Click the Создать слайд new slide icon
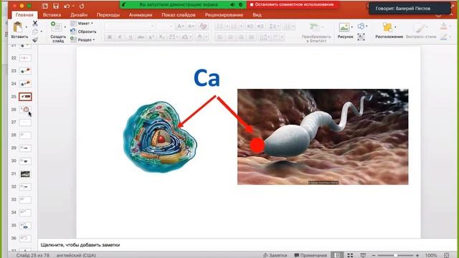459x258 pixels. (x=56, y=27)
